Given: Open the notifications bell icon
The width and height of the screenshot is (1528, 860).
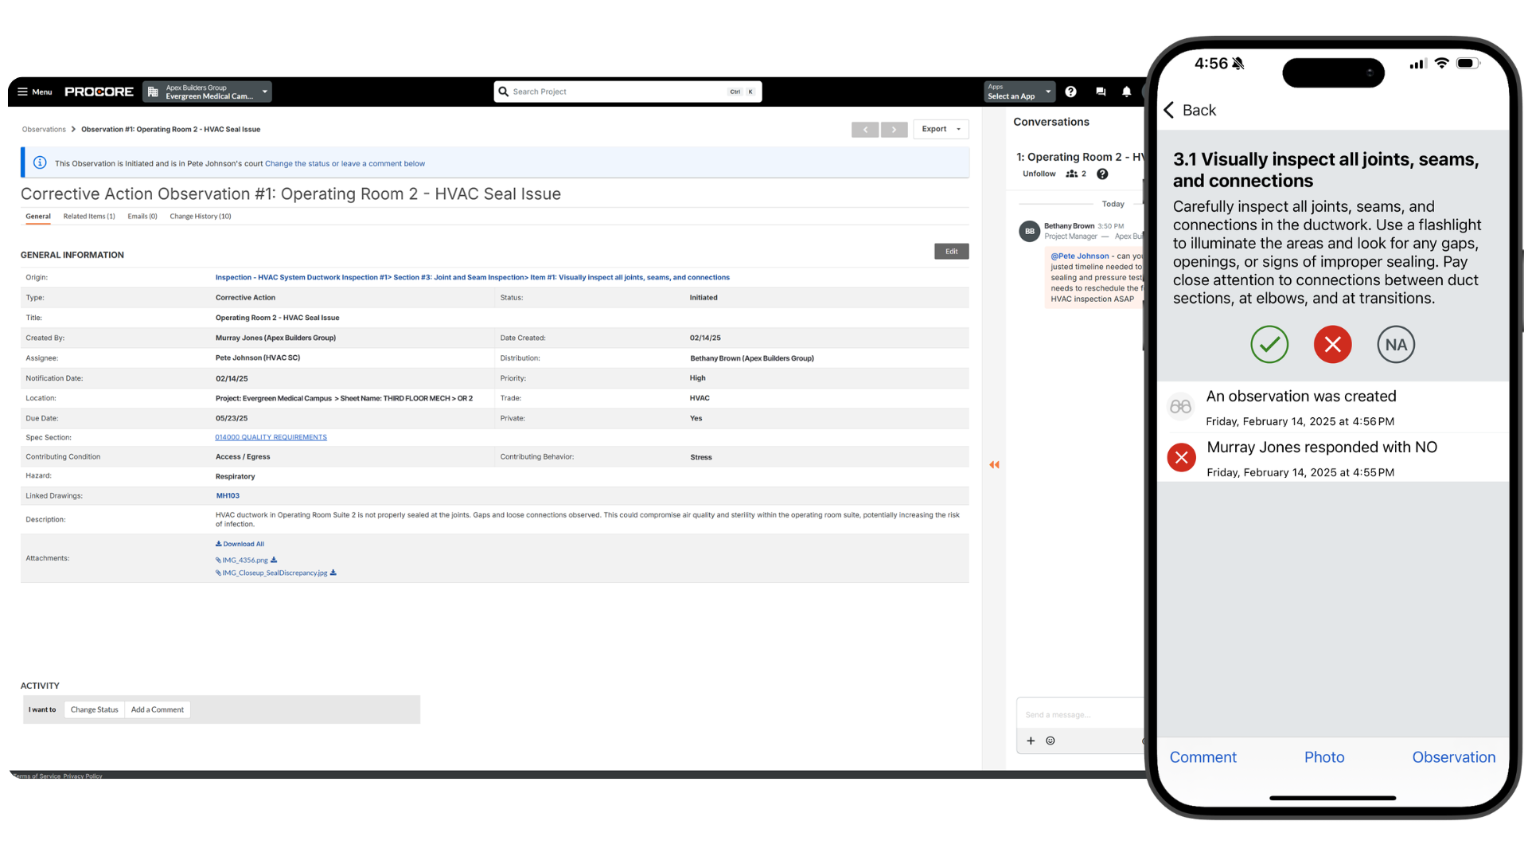Looking at the screenshot, I should pyautogui.click(x=1127, y=92).
